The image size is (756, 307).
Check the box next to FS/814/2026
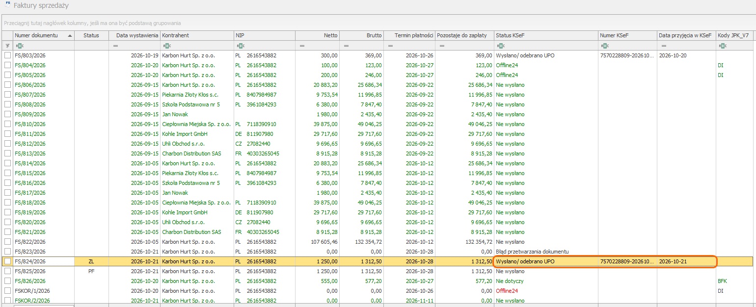pyautogui.click(x=7, y=163)
